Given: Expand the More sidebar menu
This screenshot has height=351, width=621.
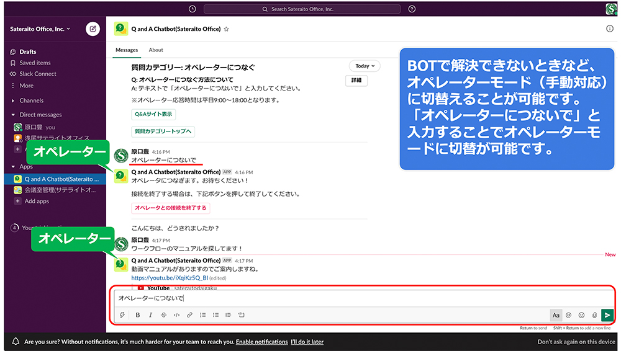Looking at the screenshot, I should [x=27, y=86].
